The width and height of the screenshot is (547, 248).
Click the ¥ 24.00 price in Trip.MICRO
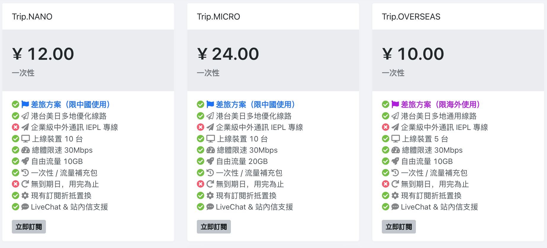click(228, 54)
